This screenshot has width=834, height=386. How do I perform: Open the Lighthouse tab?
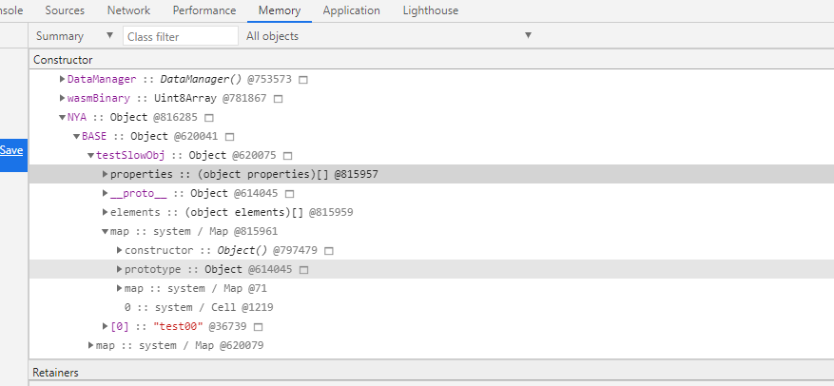coord(430,10)
